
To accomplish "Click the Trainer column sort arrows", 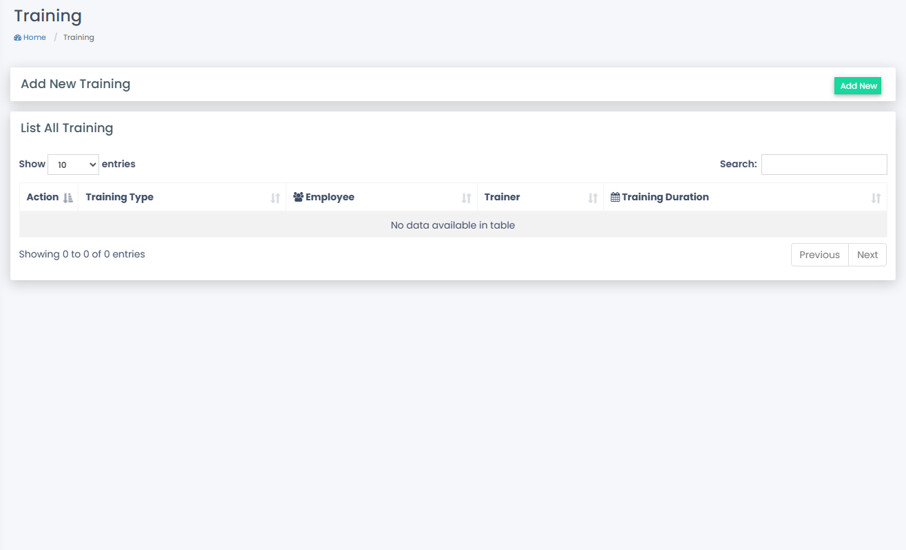I will coord(593,198).
